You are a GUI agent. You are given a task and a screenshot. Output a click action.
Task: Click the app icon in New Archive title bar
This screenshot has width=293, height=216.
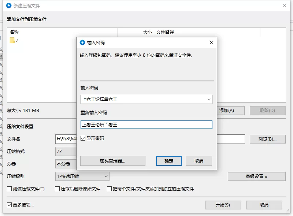pos(9,5)
